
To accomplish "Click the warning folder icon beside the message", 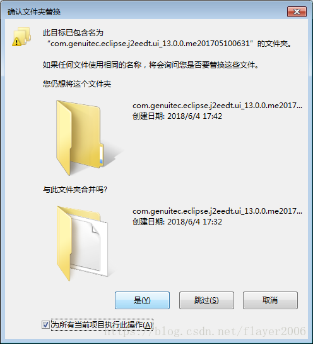I will click(x=21, y=37).
